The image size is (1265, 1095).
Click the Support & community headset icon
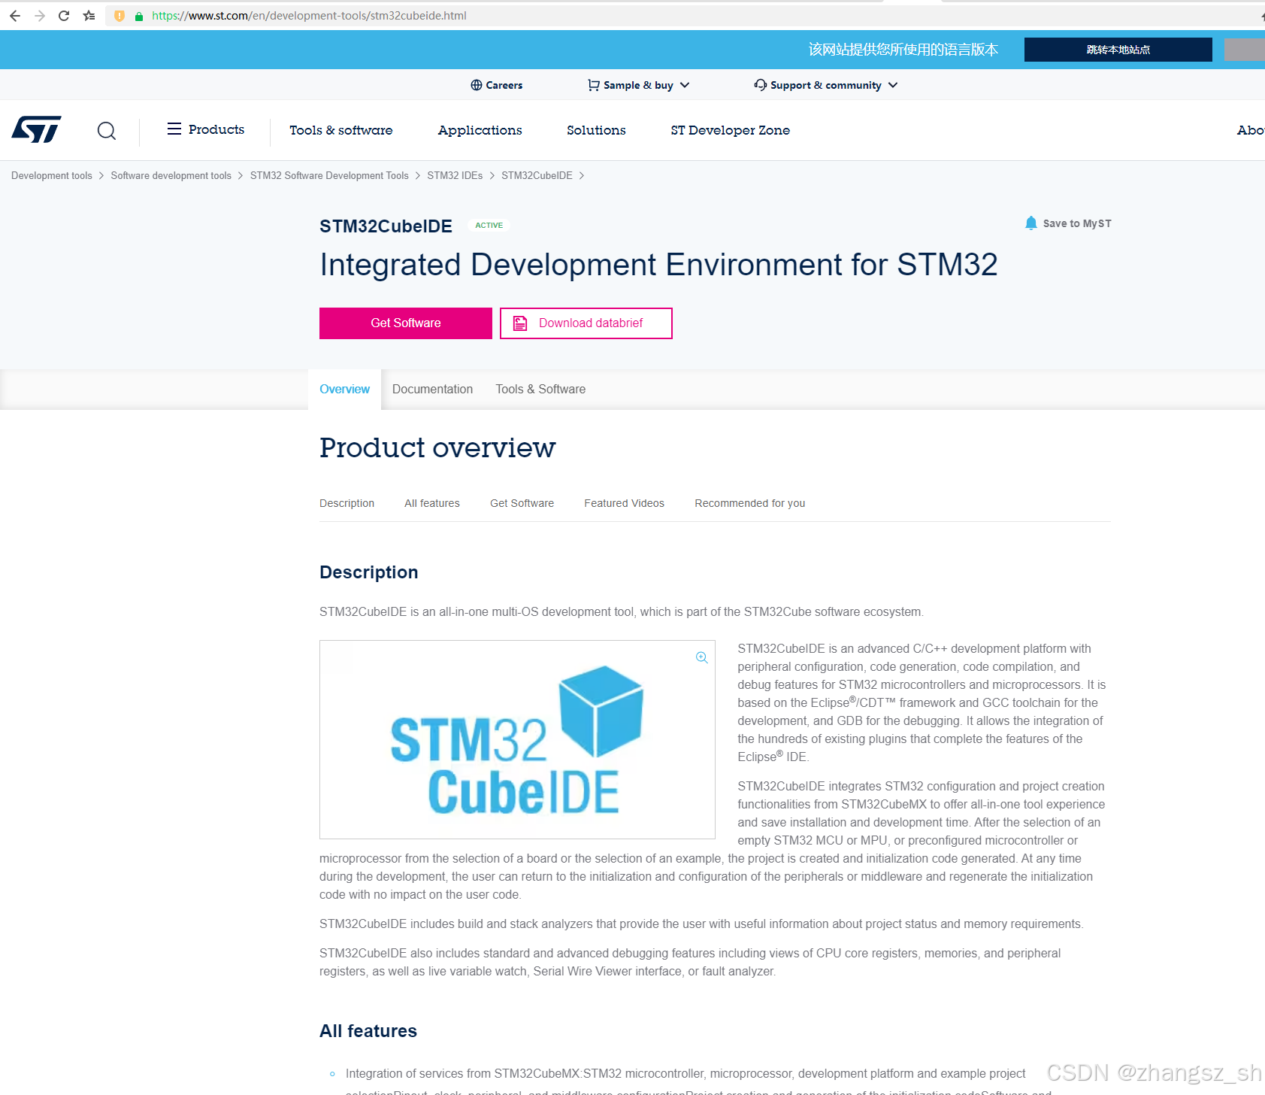pyautogui.click(x=761, y=85)
